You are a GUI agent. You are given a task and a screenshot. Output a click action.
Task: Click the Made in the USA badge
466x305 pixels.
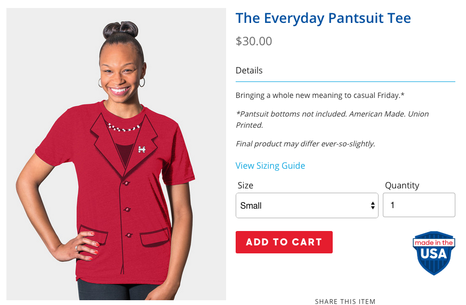(x=434, y=253)
